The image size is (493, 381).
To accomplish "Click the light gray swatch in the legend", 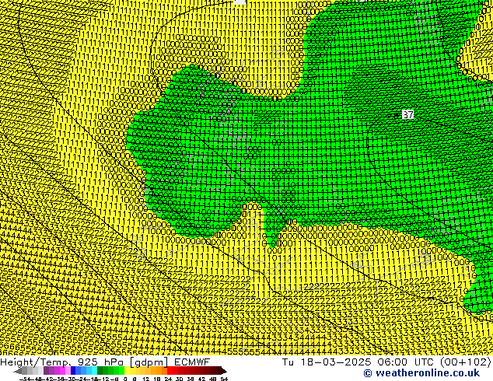I will (40, 371).
